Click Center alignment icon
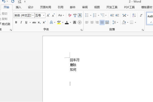The image size is (153, 102). pyautogui.click(x=92, y=23)
